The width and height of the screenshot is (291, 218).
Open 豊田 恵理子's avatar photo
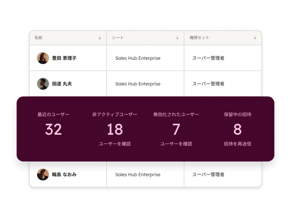(x=43, y=58)
